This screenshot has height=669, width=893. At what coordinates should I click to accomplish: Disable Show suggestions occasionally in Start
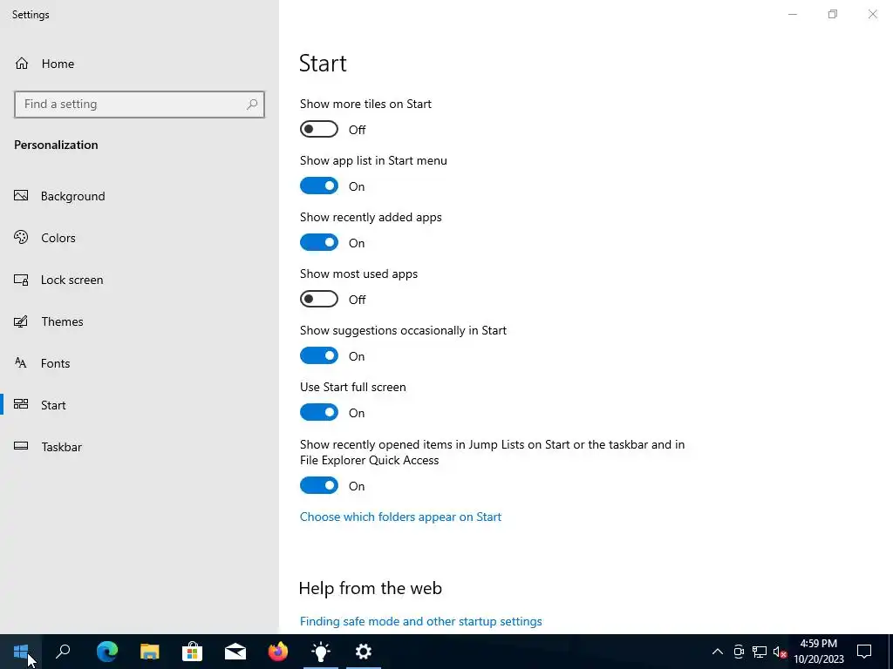[x=319, y=355]
